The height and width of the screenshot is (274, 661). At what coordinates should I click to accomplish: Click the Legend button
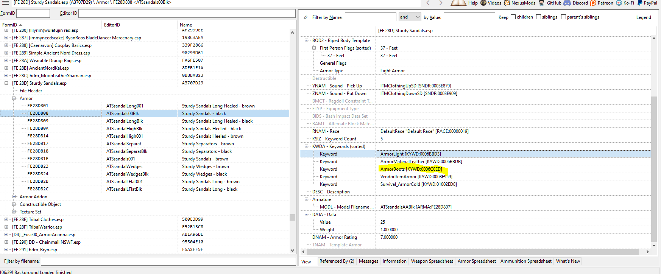(x=644, y=17)
